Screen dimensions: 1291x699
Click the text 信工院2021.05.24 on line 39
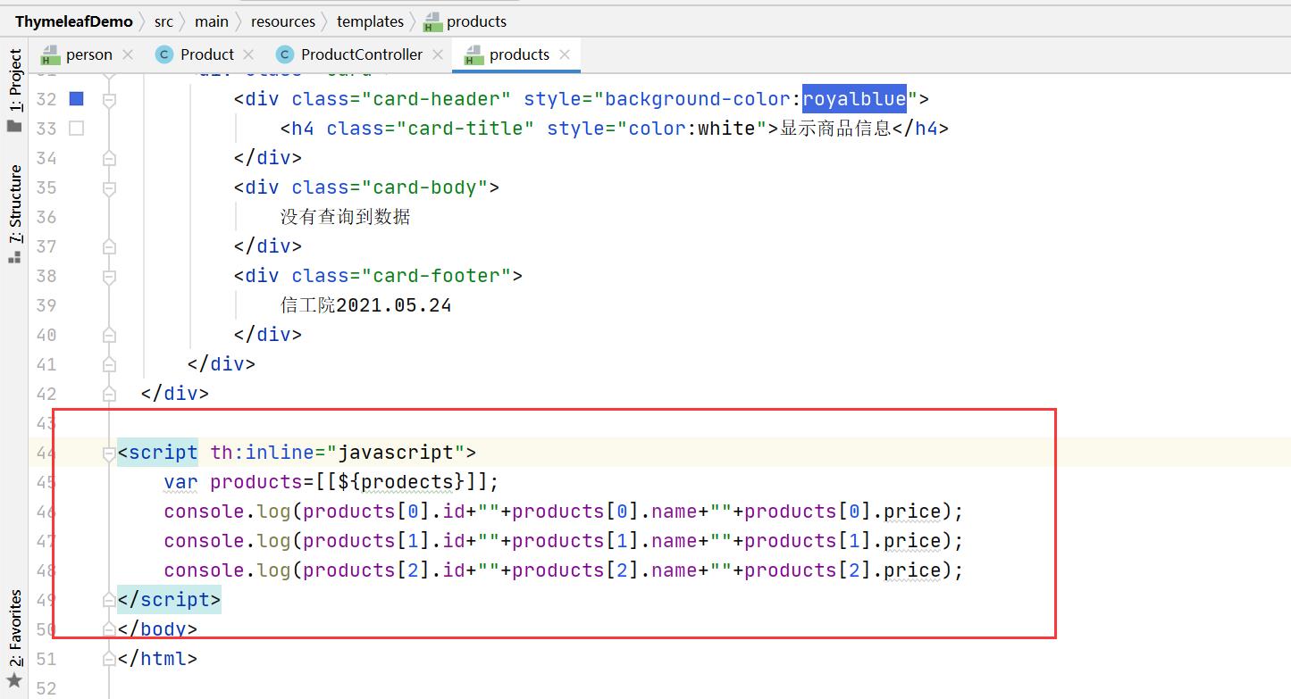[365, 305]
